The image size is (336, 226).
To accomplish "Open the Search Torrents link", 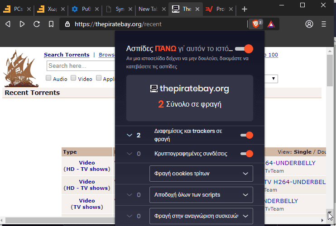I will coord(67,55).
